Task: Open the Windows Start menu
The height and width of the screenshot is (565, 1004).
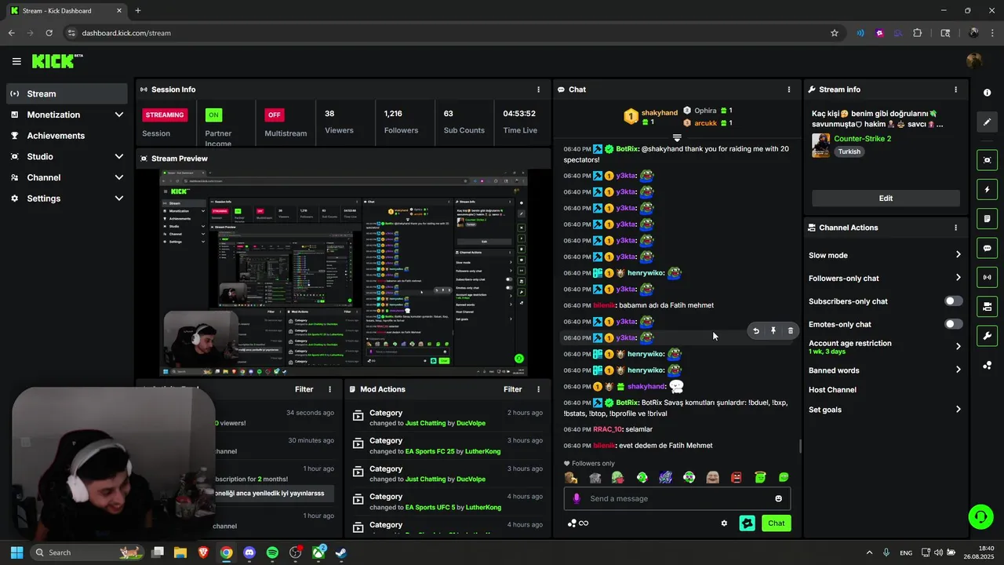Action: pos(16,552)
